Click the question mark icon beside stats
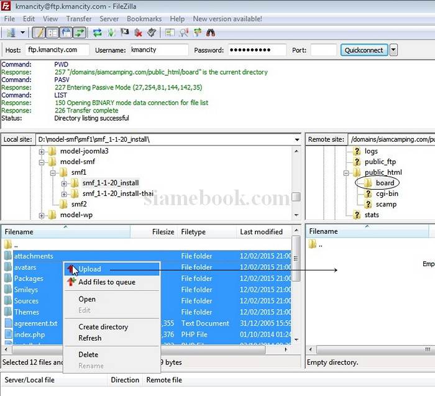 [357, 215]
